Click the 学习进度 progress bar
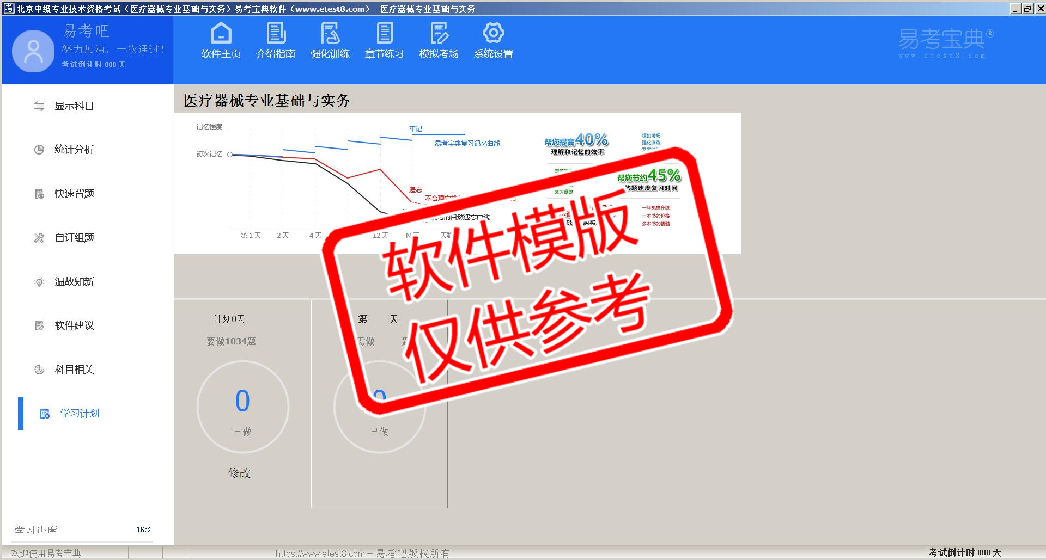 click(83, 541)
